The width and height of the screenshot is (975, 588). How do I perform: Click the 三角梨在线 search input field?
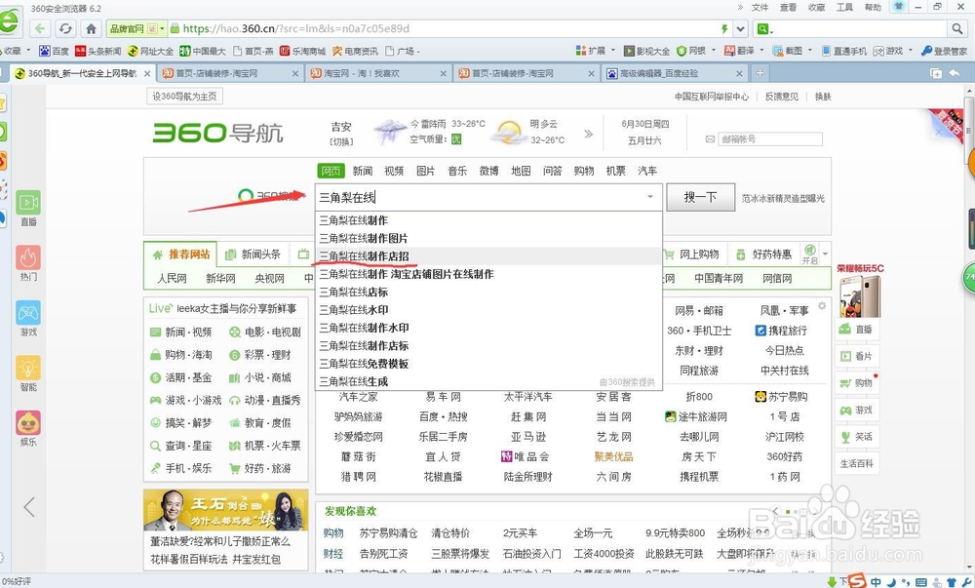click(x=488, y=198)
